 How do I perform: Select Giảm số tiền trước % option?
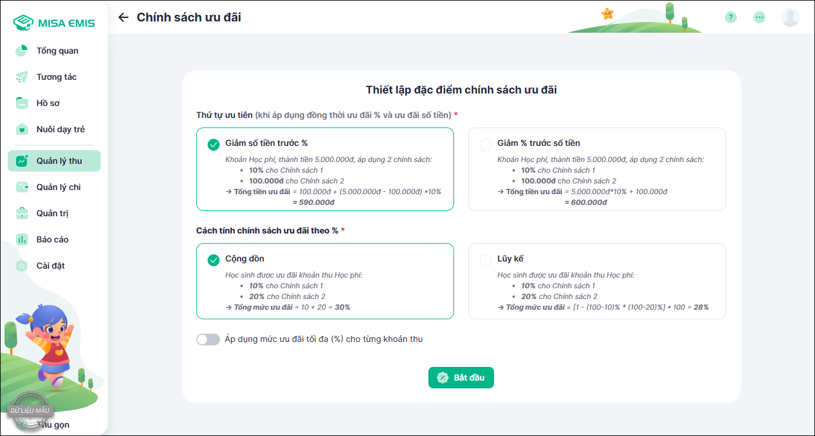(325, 169)
